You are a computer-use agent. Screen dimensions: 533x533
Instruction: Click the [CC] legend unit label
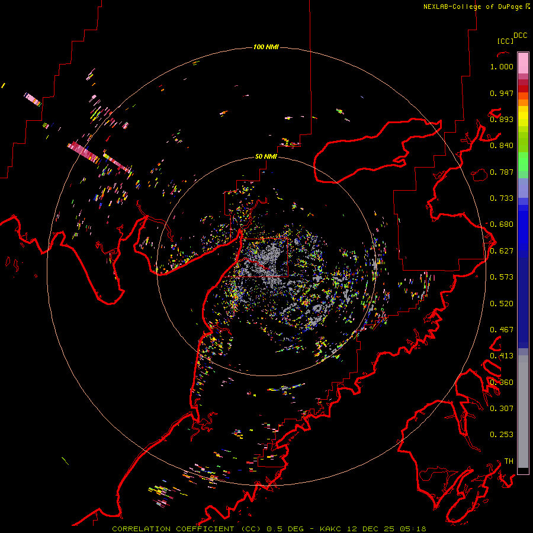pyautogui.click(x=505, y=41)
